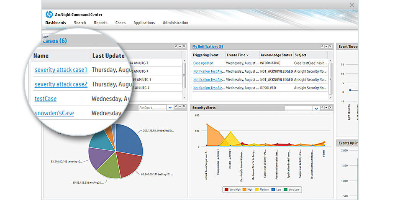Screen dimensions: 400x200
Task: Sort by the Create Time column
Action: [x=237, y=55]
